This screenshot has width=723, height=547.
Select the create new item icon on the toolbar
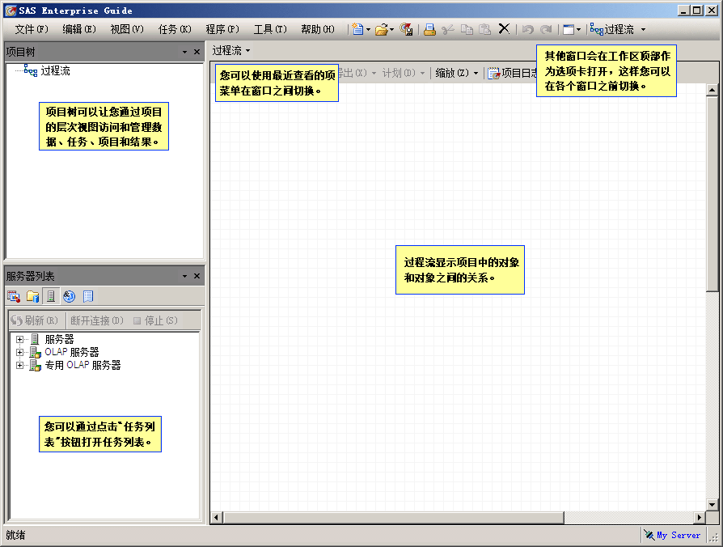[357, 28]
